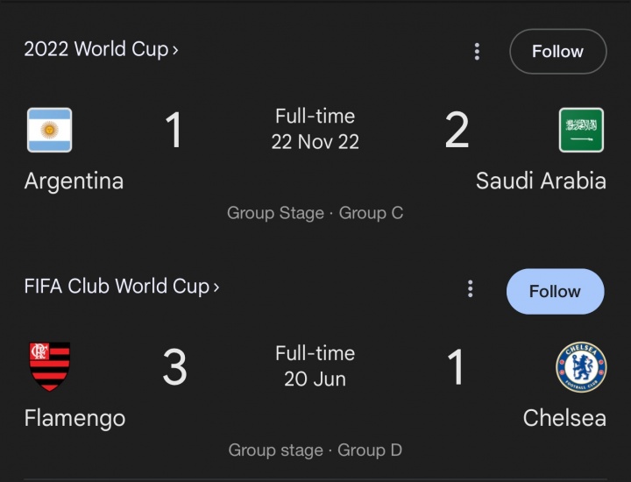Click the Chelsea club badge

coord(581,367)
